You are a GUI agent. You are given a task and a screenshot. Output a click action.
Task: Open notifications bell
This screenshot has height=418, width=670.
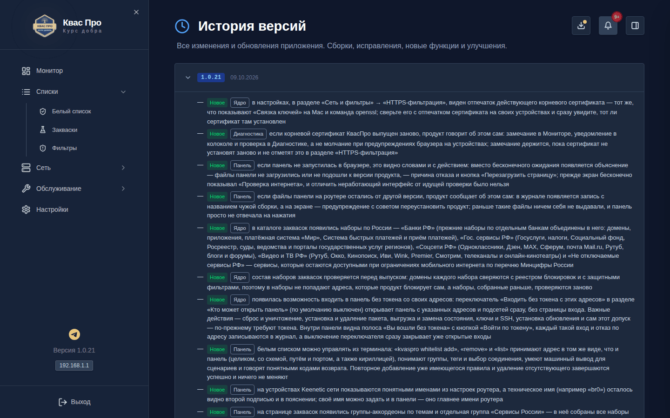point(608,26)
